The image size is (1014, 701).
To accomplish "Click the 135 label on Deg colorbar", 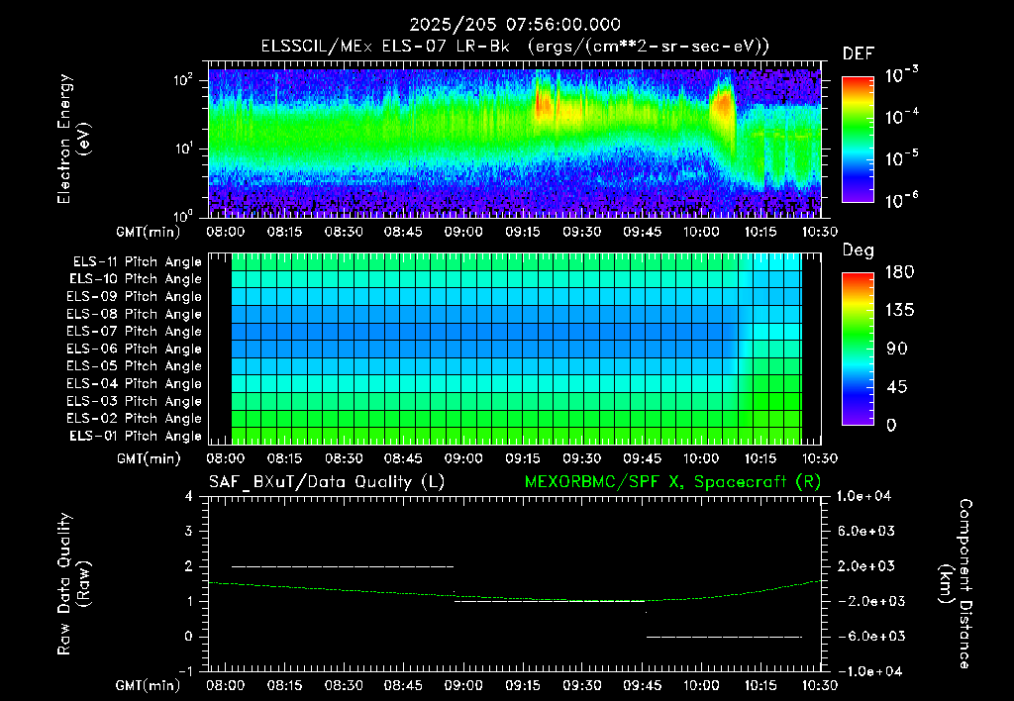I will 899,311.
